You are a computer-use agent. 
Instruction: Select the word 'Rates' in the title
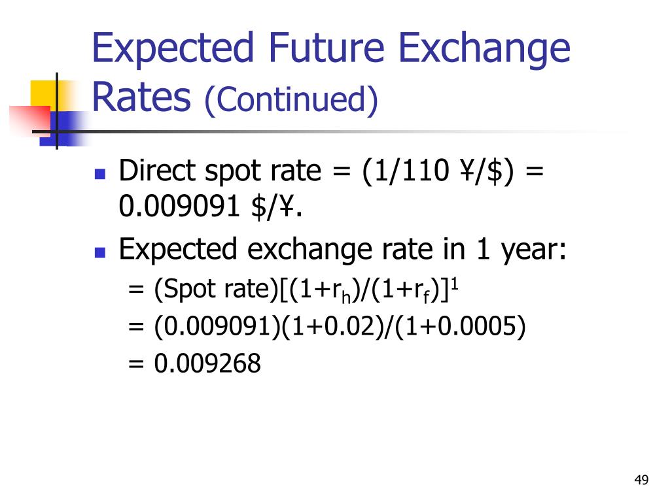coord(141,97)
